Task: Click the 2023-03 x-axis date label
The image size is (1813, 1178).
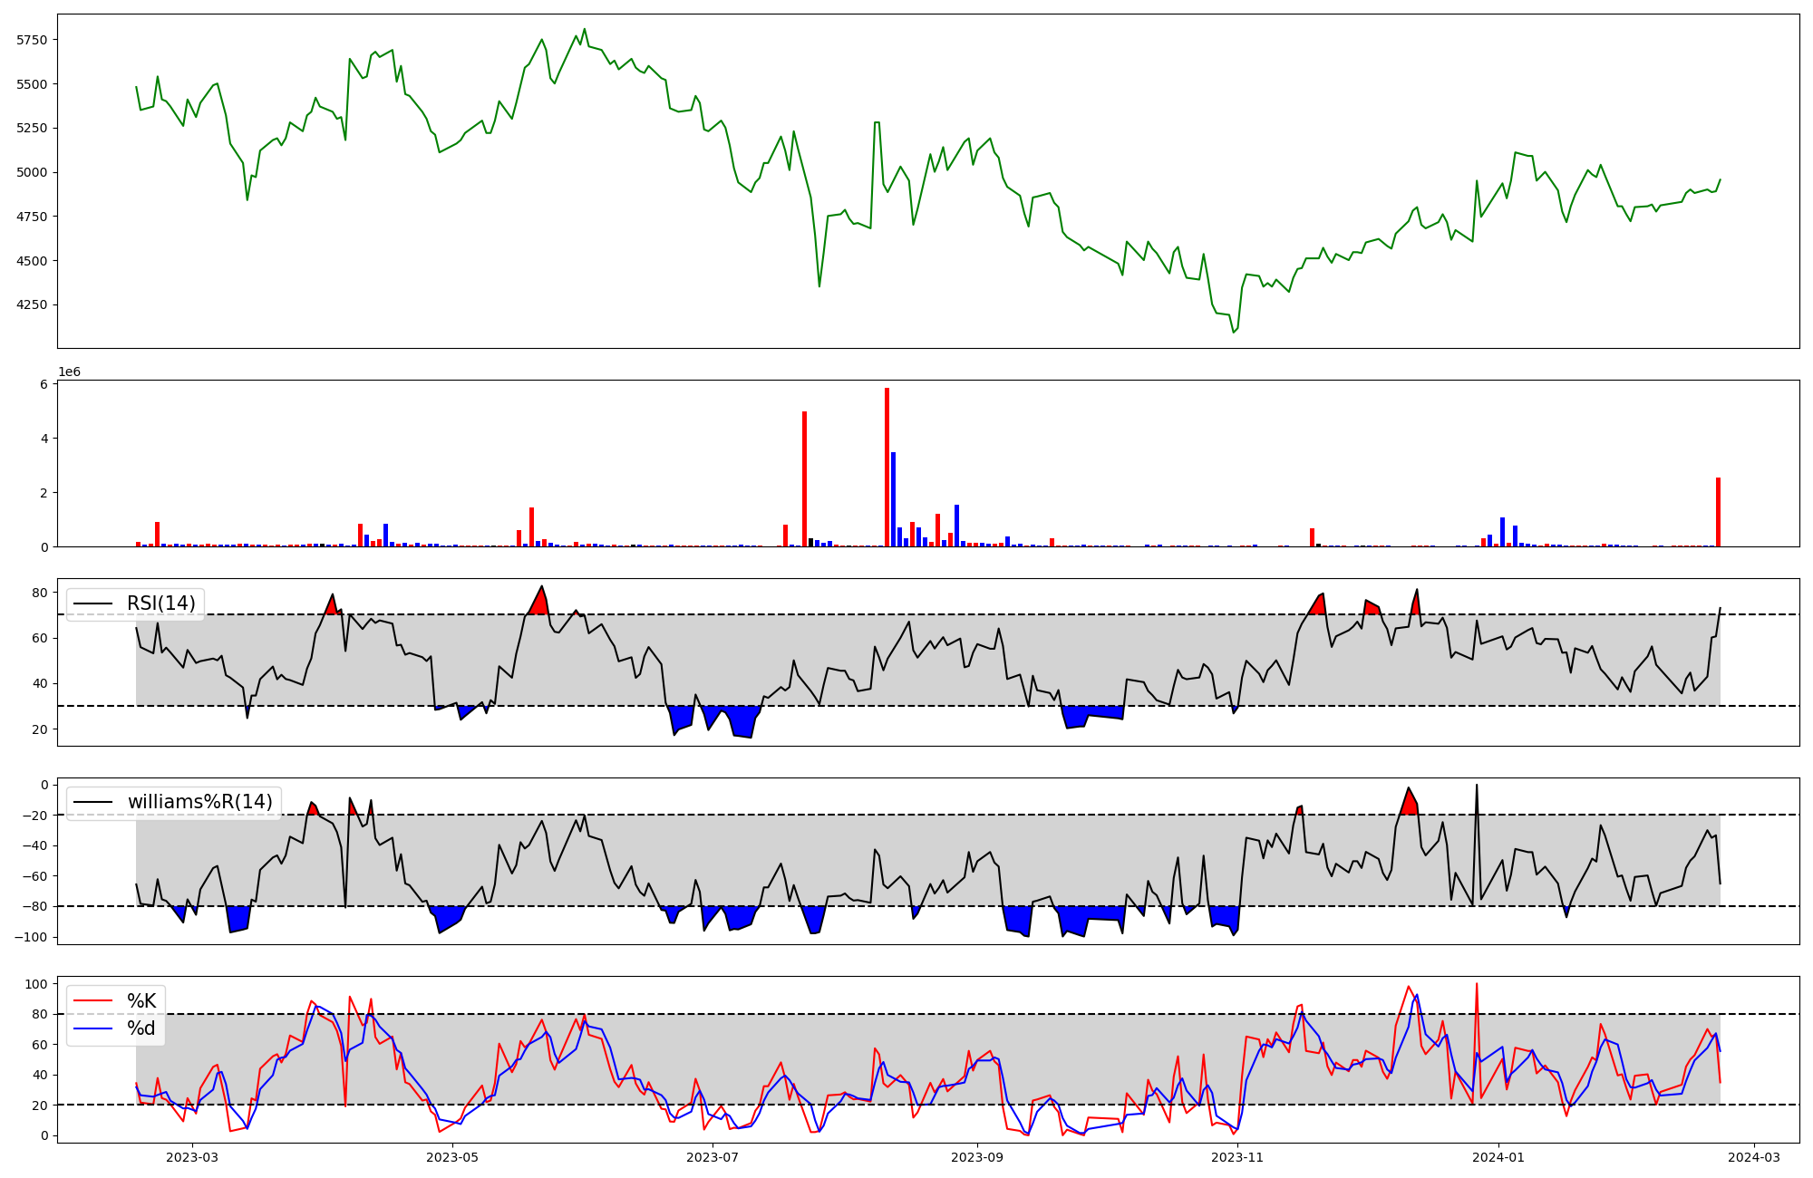Action: [x=192, y=1157]
